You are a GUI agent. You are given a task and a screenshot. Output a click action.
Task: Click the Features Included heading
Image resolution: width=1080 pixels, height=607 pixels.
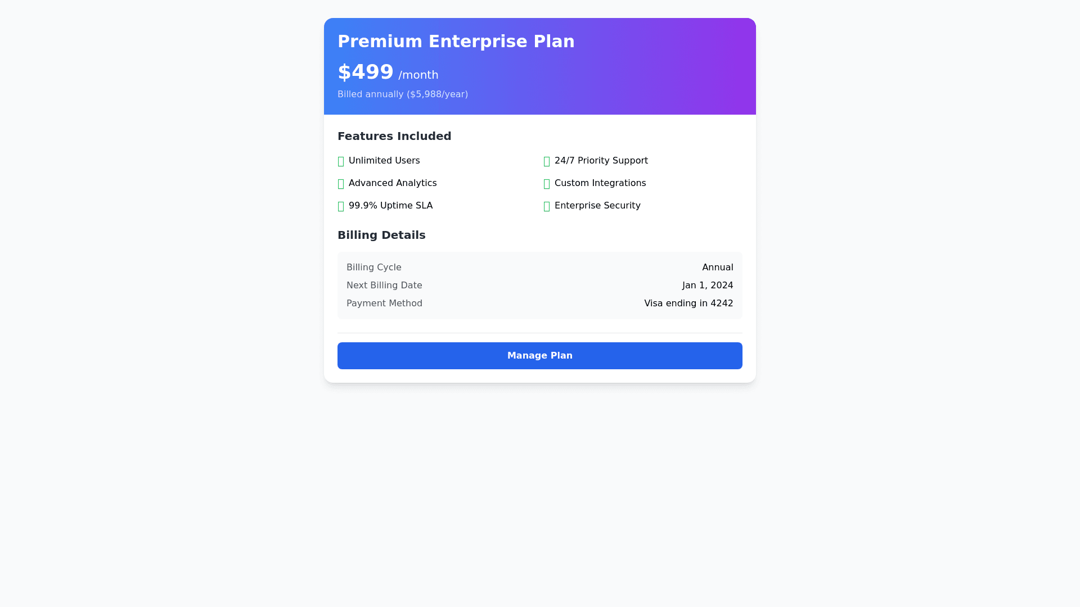tap(394, 136)
